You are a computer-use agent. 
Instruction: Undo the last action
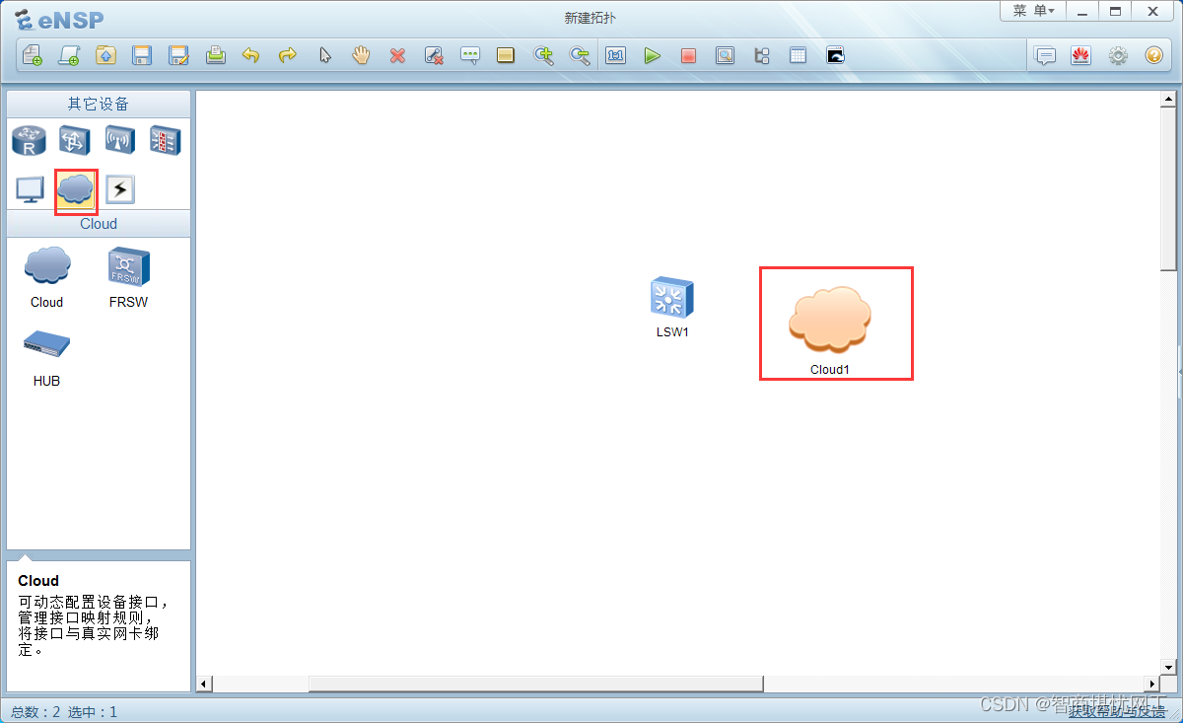[x=251, y=56]
